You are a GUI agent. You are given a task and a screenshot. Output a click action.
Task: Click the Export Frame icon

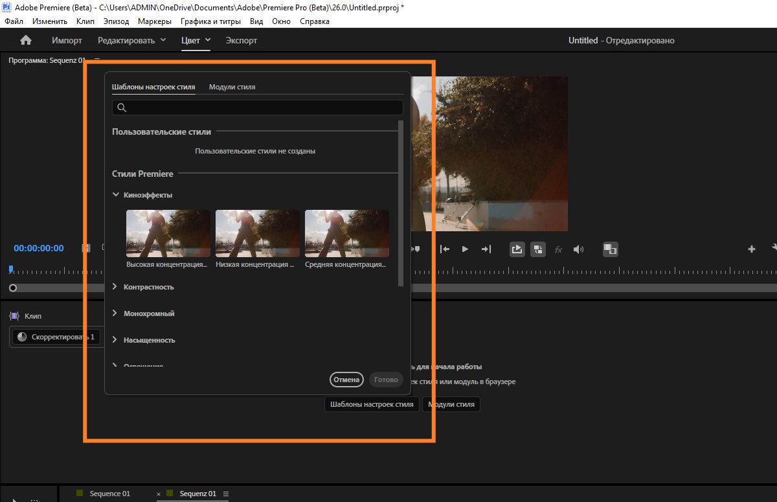(x=517, y=249)
